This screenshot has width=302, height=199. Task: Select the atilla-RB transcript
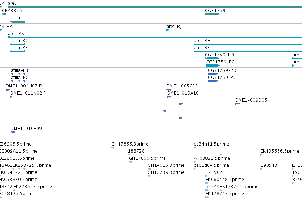[18, 51]
